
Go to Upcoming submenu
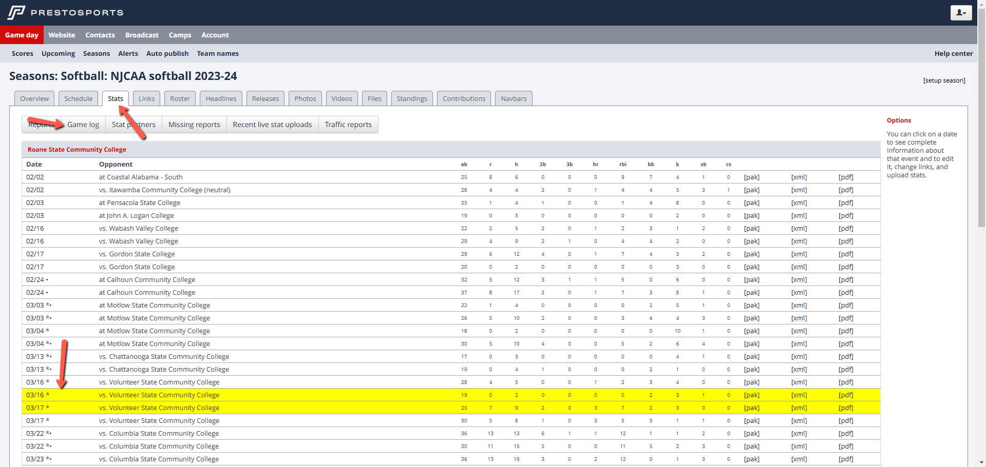point(58,53)
